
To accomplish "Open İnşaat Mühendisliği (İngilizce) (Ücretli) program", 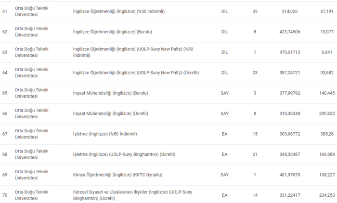I will point(110,114).
